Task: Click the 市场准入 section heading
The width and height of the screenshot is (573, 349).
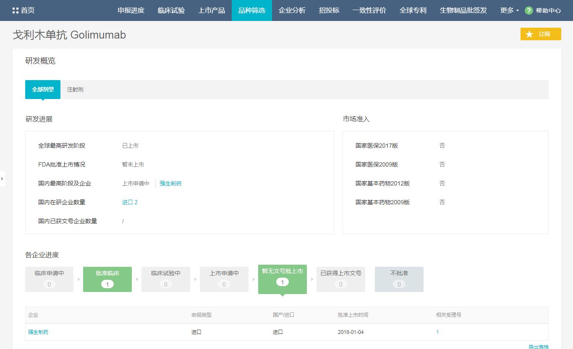Action: coord(356,119)
